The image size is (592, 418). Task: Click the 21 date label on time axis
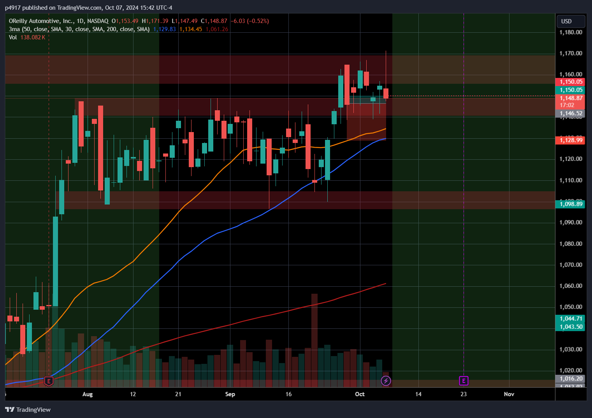[x=178, y=394]
